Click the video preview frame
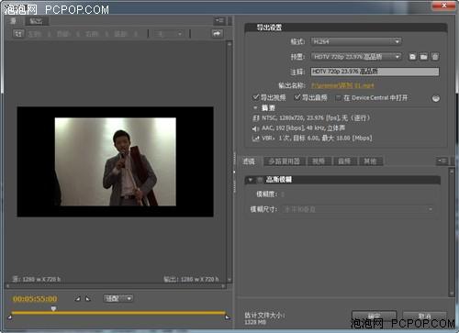Screen dimensions: 459x333 point(116,161)
